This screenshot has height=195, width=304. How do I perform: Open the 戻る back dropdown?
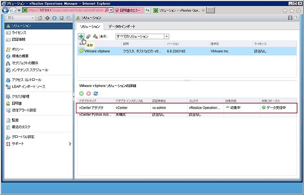[x=33, y=18]
